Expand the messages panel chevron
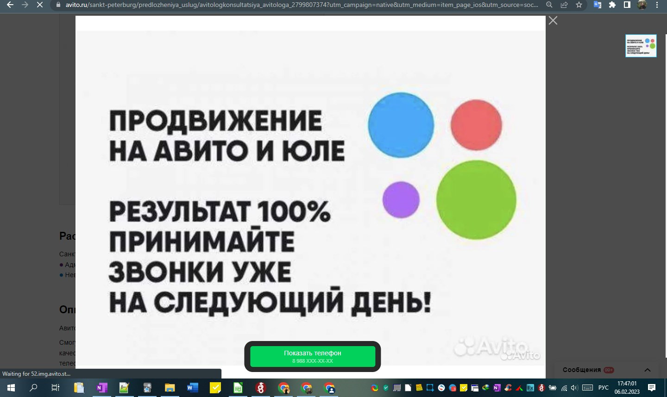The width and height of the screenshot is (667, 397). point(648,370)
